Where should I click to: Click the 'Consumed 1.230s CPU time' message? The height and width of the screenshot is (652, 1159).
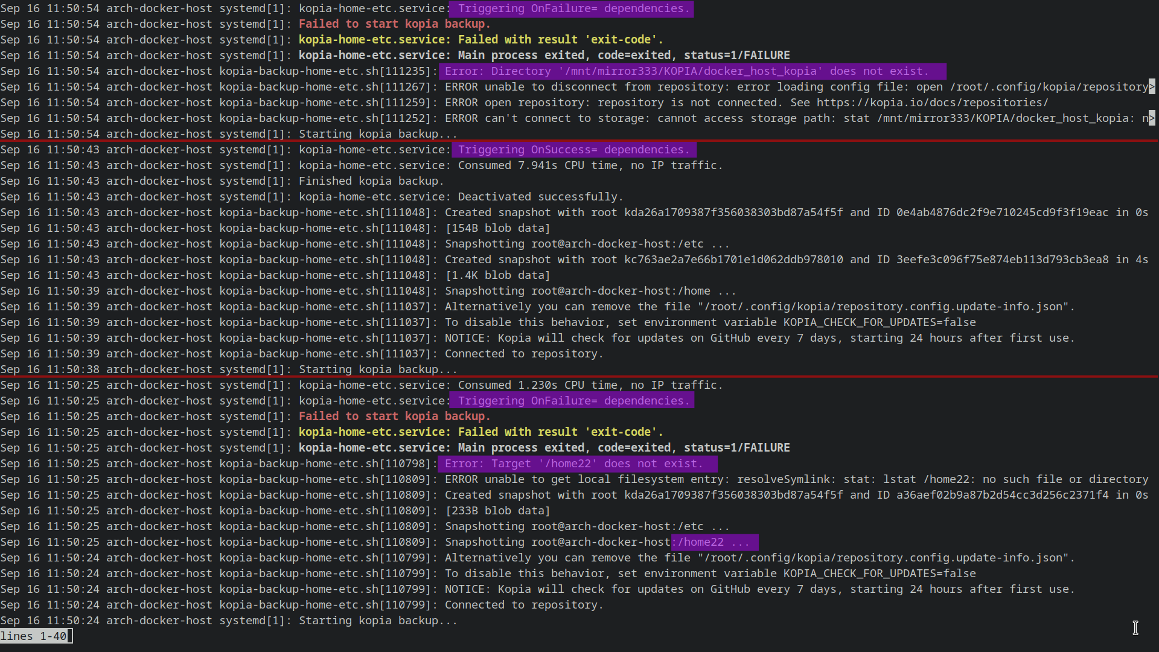click(590, 385)
